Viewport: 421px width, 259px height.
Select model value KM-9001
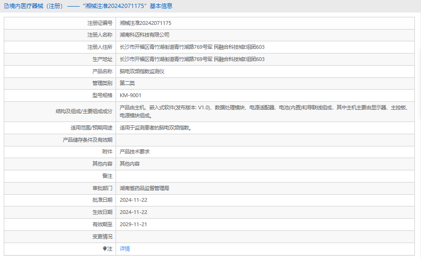pyautogui.click(x=130, y=95)
